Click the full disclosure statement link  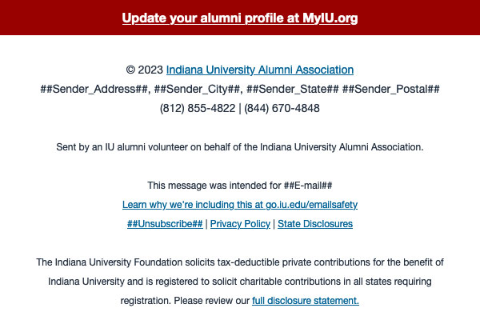[x=306, y=301]
